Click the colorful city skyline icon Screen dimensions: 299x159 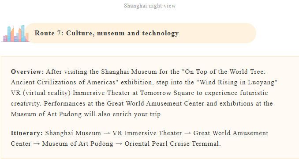pyautogui.click(x=15, y=33)
